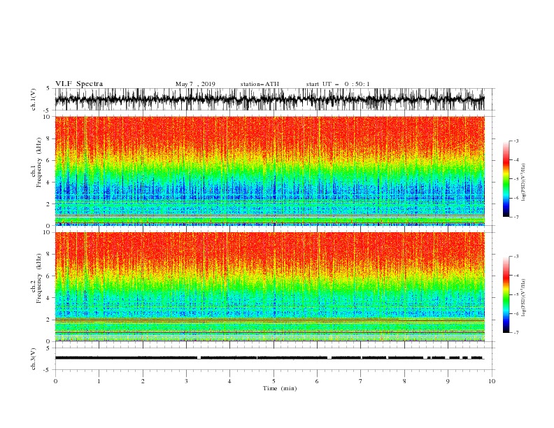554x428 pixels.
Task: Click the ch.2 PSD color scale bar
Action: tap(506, 294)
